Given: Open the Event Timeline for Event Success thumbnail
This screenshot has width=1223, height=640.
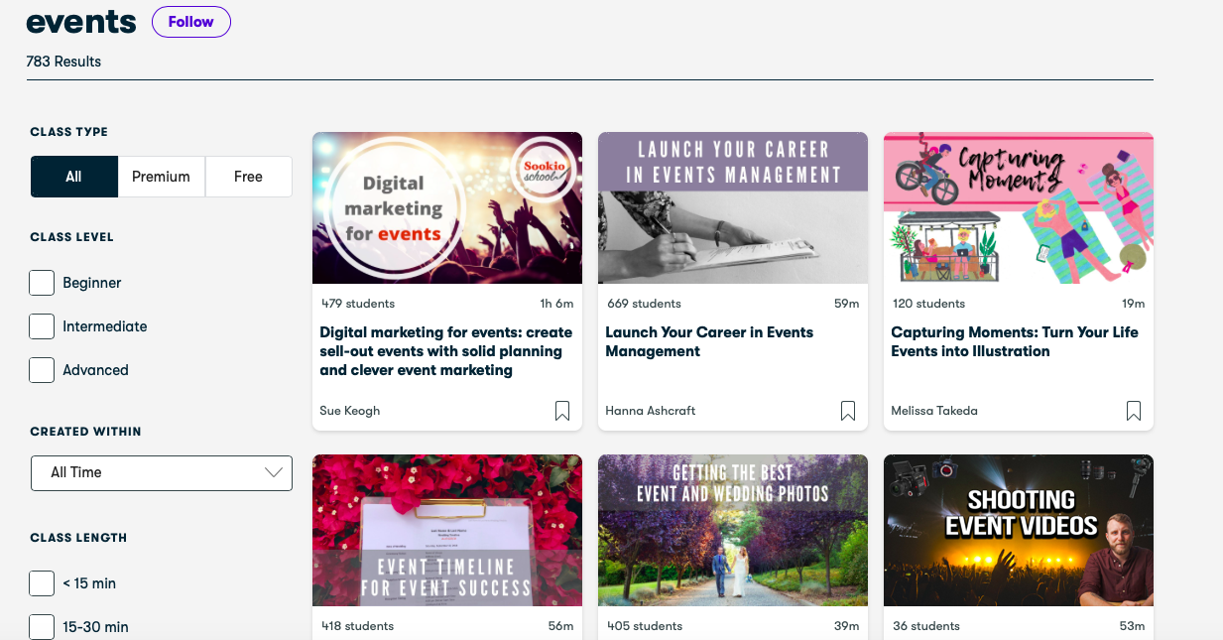Looking at the screenshot, I should (x=447, y=530).
